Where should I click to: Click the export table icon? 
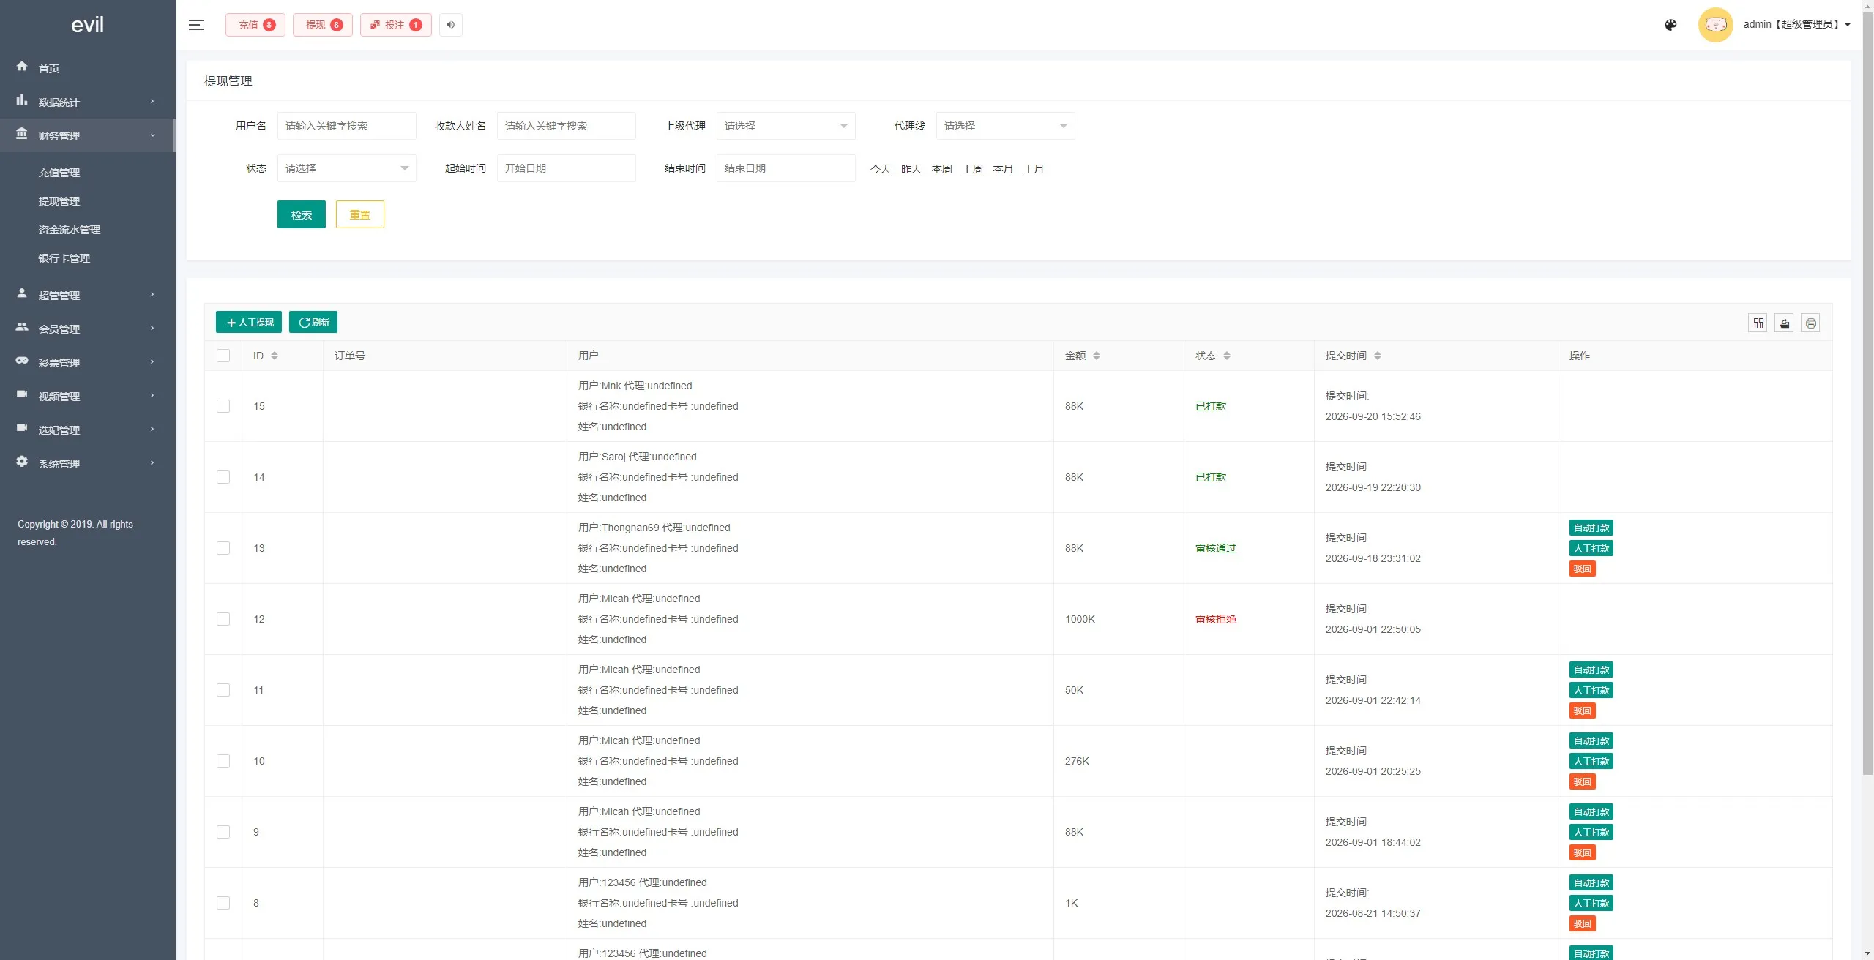click(1785, 323)
